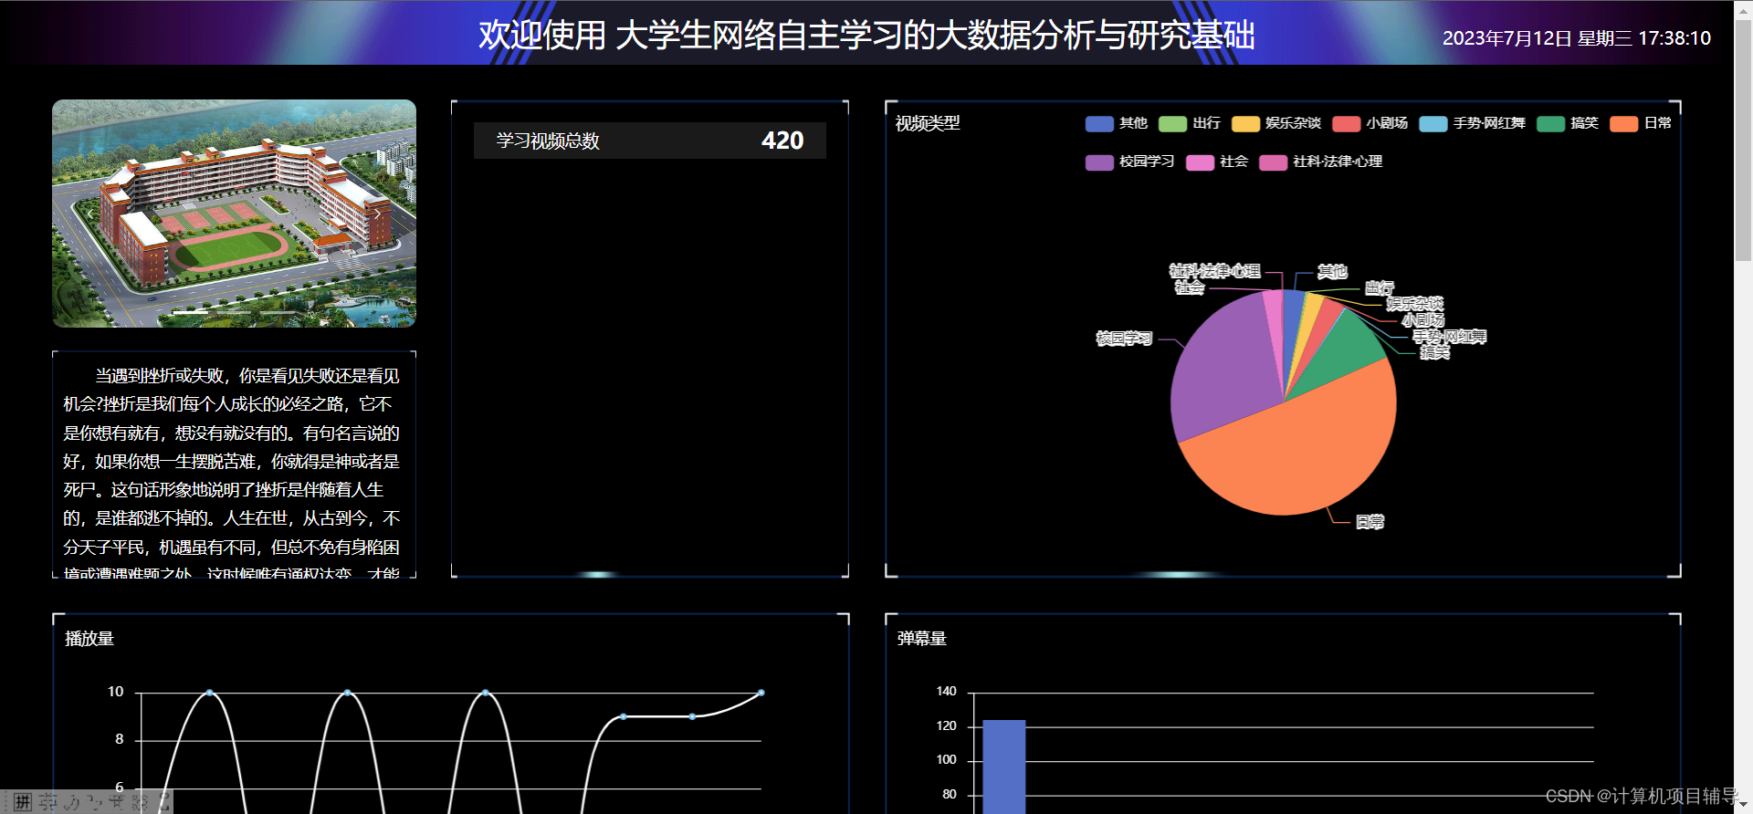Toggle 社科法律心理 legend item
The width and height of the screenshot is (1753, 814).
[1321, 162]
